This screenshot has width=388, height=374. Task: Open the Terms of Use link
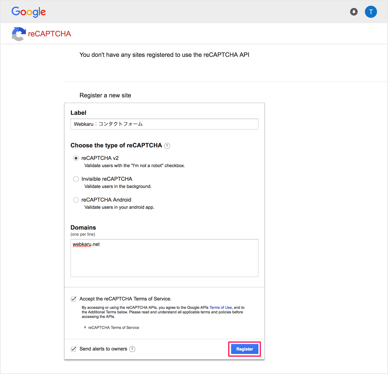coord(221,307)
